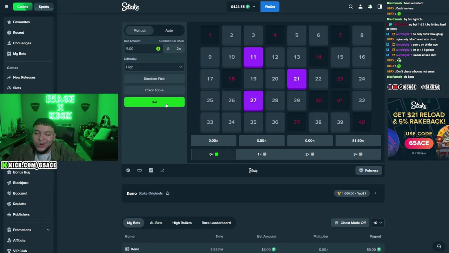449x253 pixels.
Task: Expand the Keno top win details chevron
Action: click(x=375, y=193)
